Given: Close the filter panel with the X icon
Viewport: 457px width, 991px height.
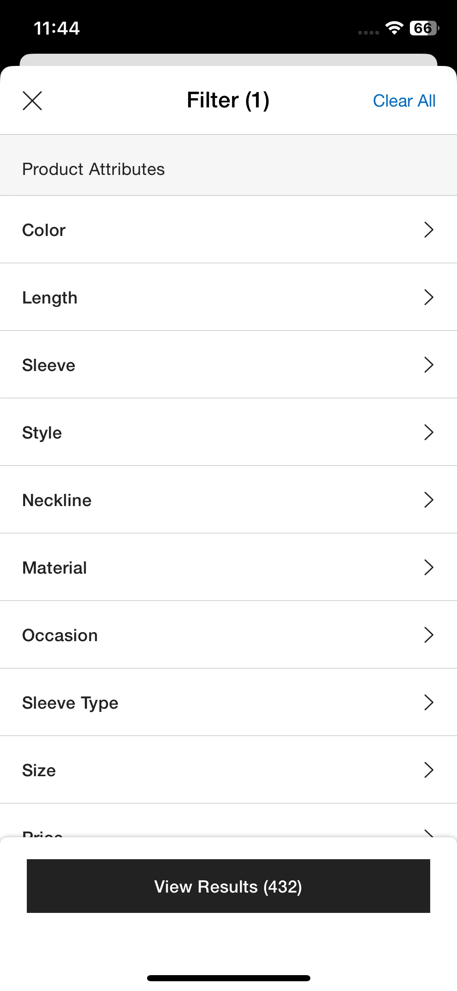Looking at the screenshot, I should pyautogui.click(x=32, y=100).
